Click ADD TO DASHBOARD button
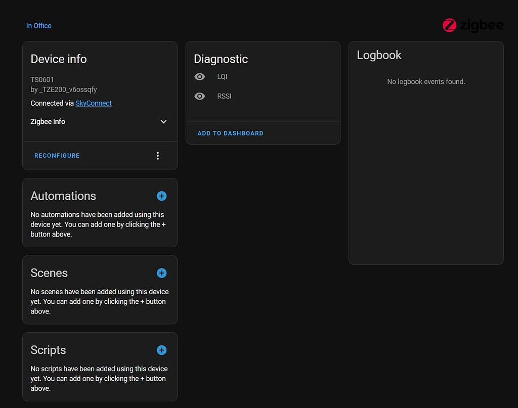The height and width of the screenshot is (408, 518). point(230,133)
